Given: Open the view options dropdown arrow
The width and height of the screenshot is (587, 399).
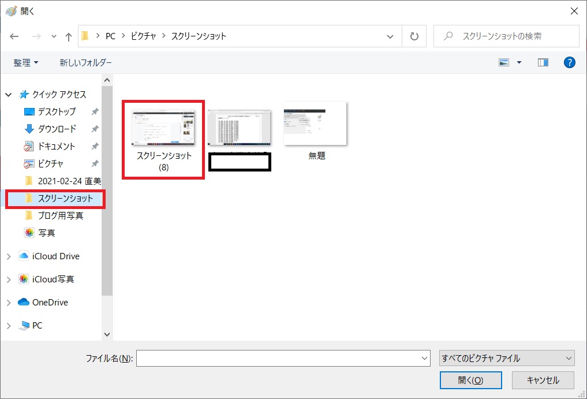Looking at the screenshot, I should point(519,62).
